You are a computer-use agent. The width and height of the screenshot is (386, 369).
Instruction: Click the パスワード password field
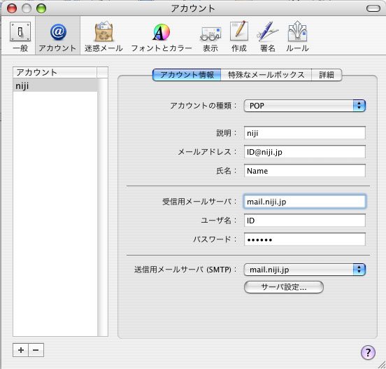[x=304, y=239]
